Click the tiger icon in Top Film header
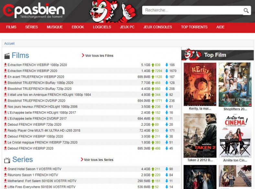The height and width of the screenshot is (189, 255). [193, 54]
